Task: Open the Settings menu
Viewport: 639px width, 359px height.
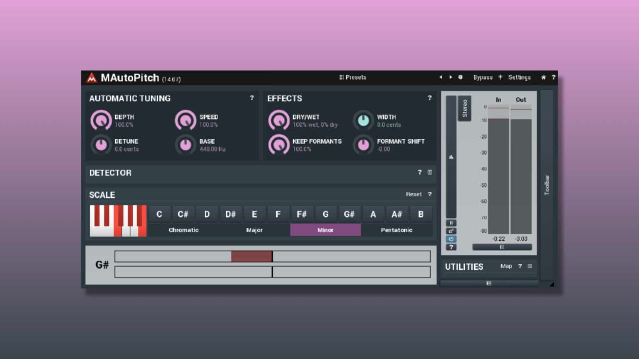Action: pos(519,77)
